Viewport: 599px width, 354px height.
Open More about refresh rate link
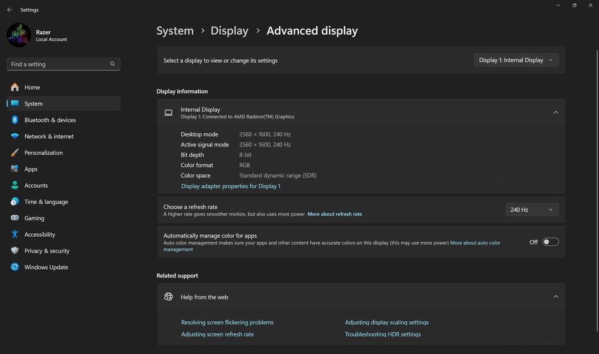pyautogui.click(x=335, y=214)
